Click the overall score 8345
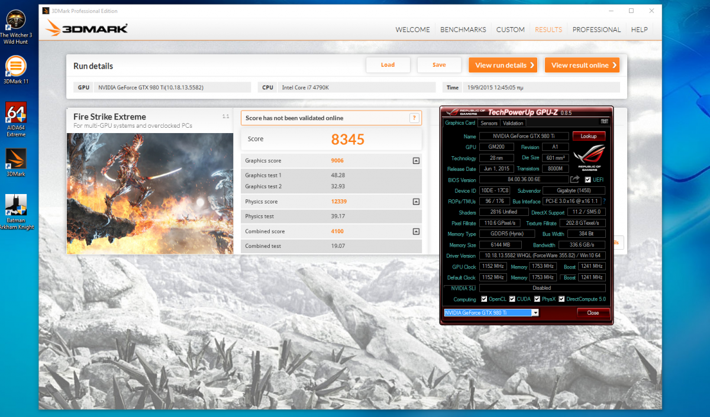 point(348,140)
